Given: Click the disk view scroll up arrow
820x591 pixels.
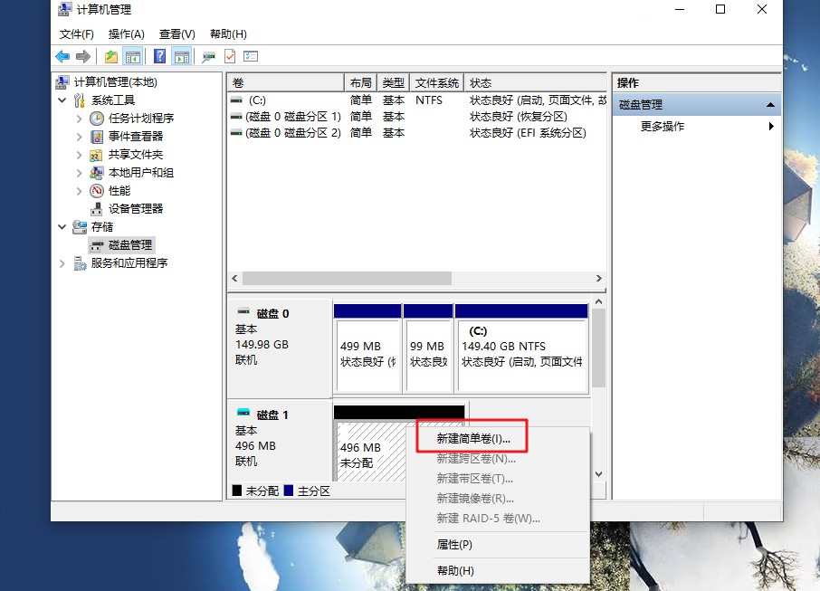Looking at the screenshot, I should [x=599, y=301].
